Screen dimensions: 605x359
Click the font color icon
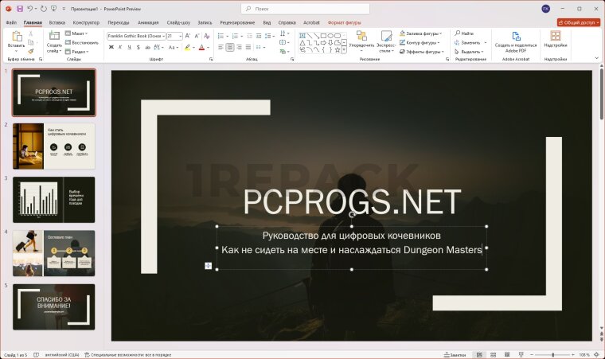tap(201, 47)
